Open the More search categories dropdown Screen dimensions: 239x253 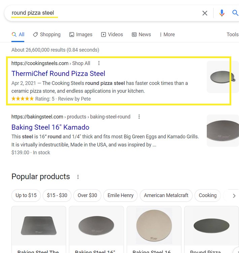pos(167,34)
